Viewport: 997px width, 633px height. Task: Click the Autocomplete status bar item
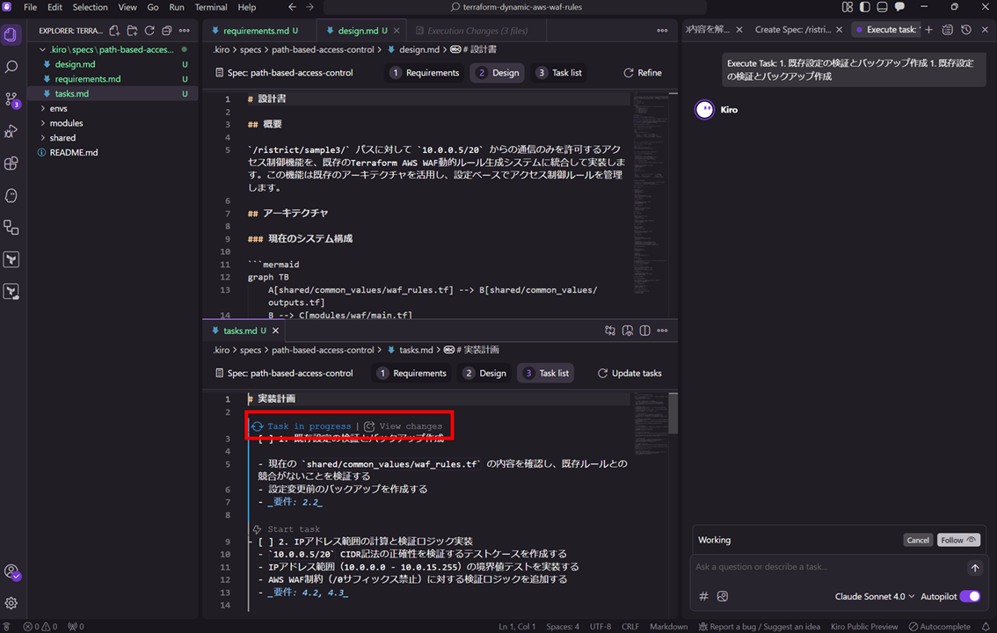939,627
